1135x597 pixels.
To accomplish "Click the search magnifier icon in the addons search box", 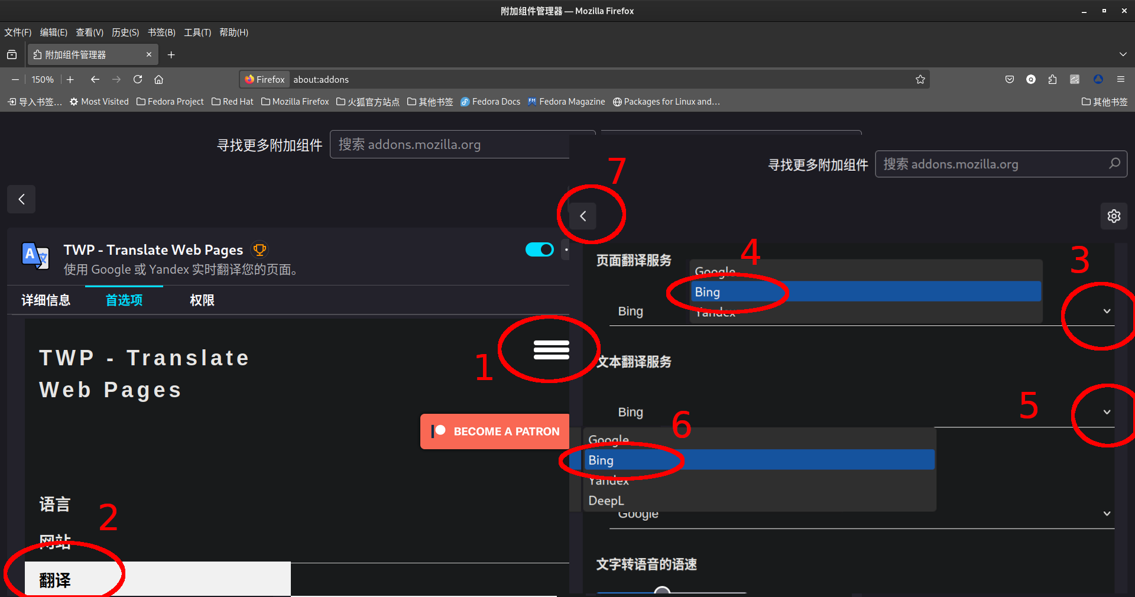I will (x=1114, y=163).
